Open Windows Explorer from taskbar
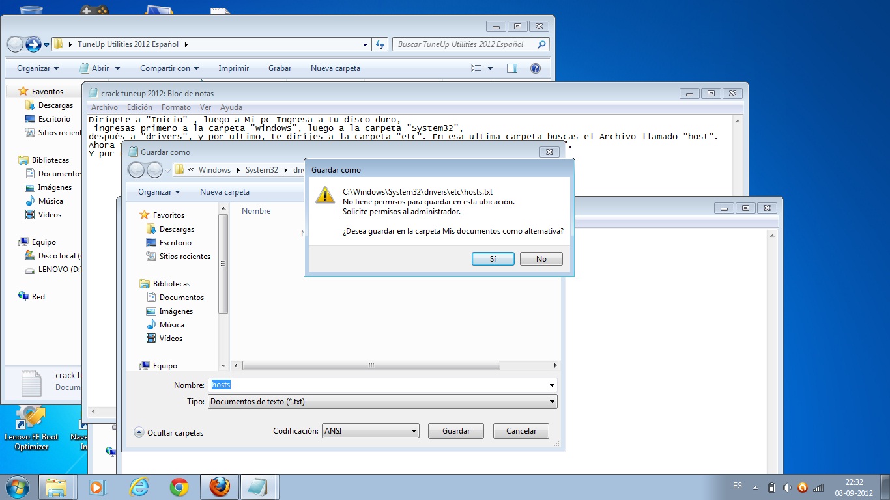890x500 pixels. 57,487
